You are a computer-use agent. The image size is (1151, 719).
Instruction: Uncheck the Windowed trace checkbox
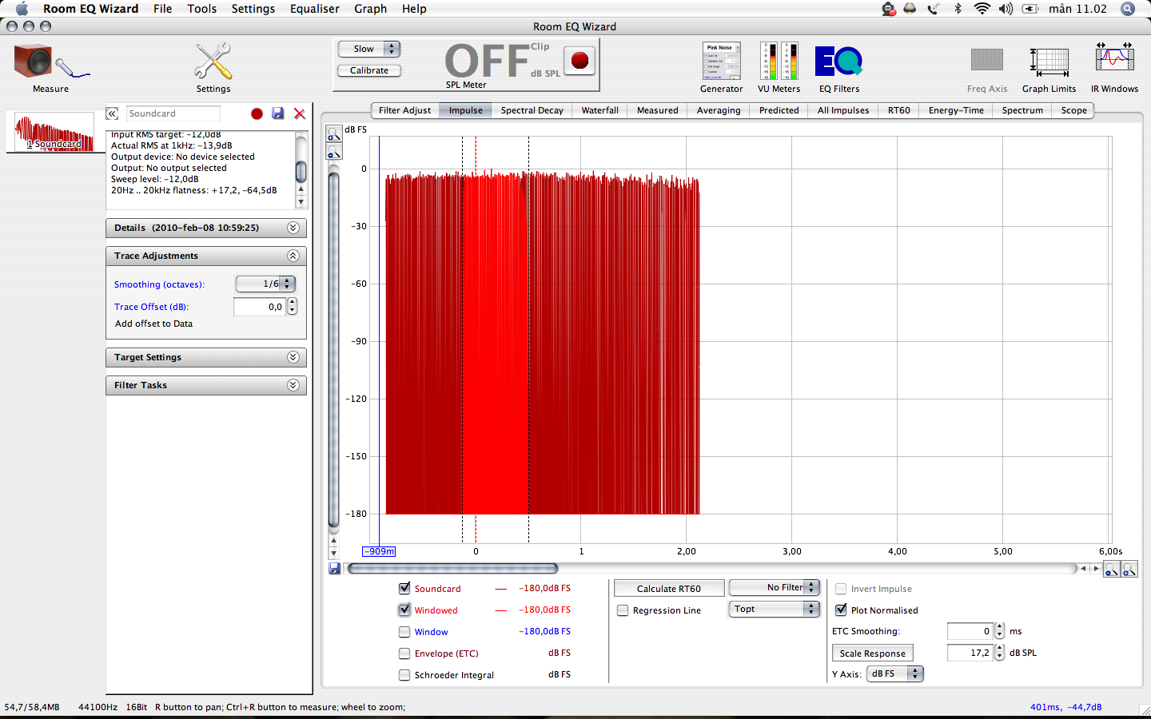point(404,610)
